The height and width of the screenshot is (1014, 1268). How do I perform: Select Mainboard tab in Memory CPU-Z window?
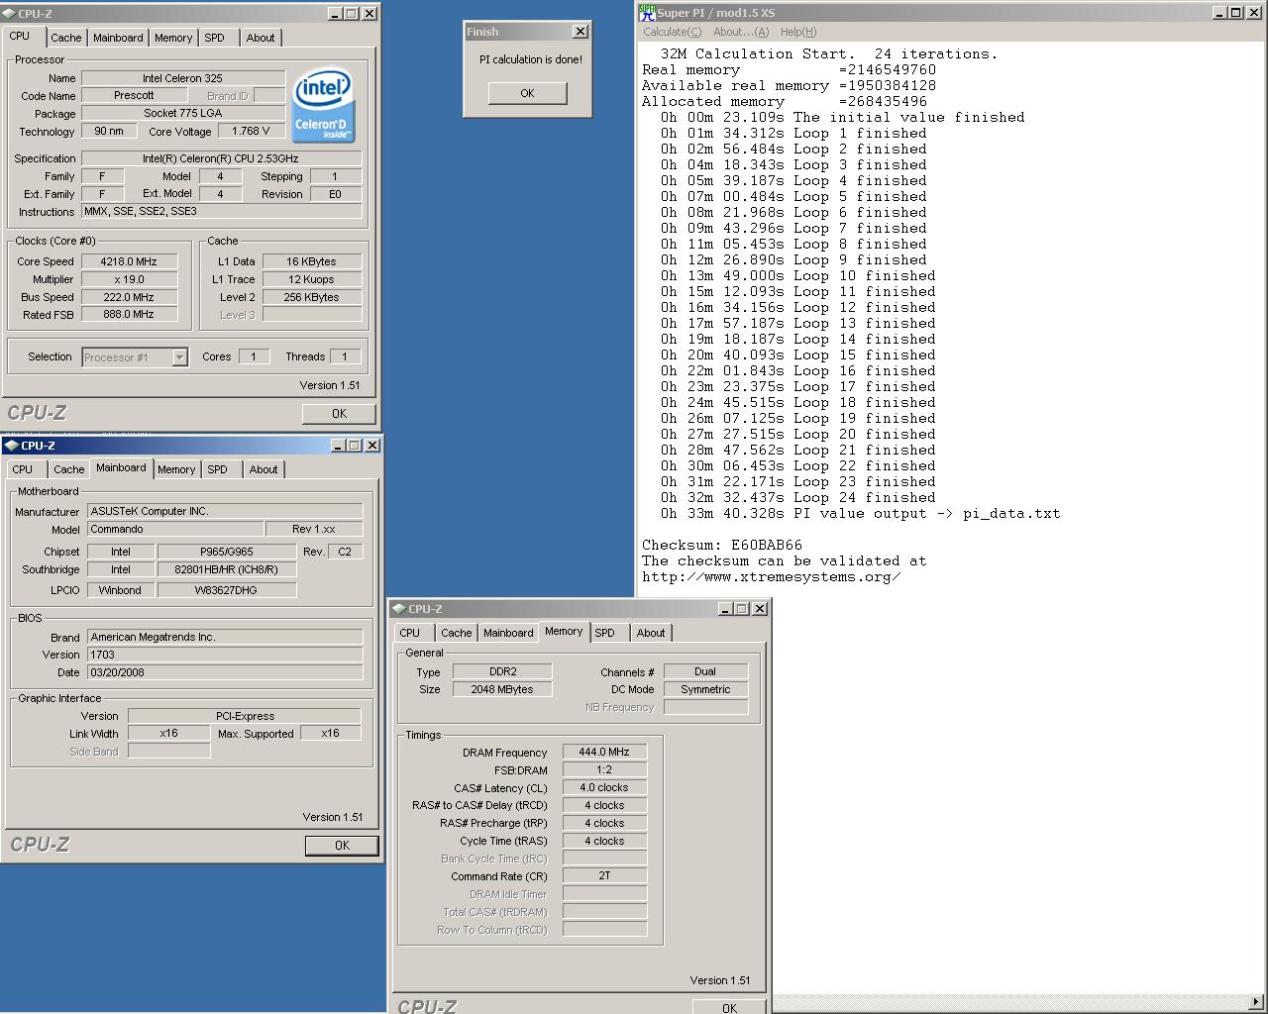[x=508, y=633]
